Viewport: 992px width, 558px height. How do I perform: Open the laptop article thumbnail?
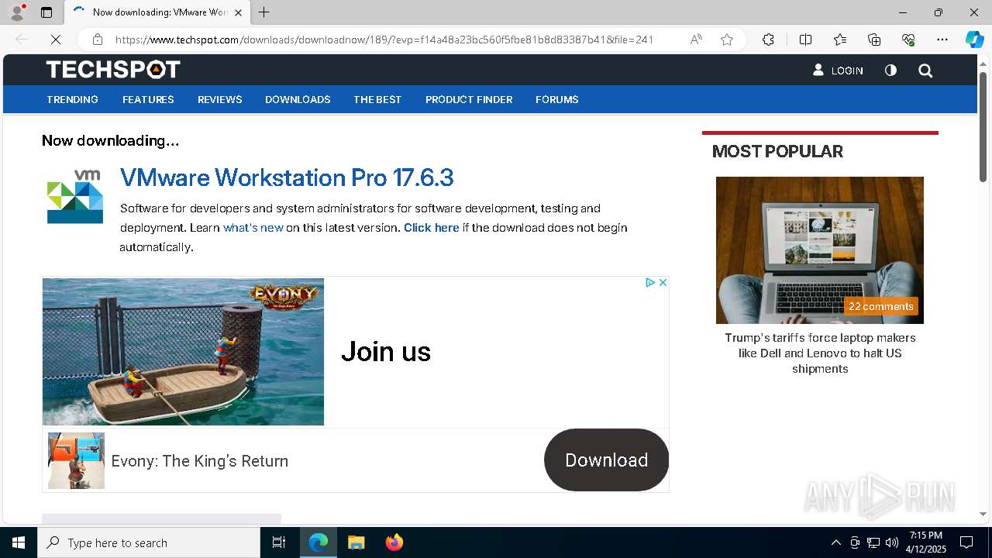click(x=820, y=250)
